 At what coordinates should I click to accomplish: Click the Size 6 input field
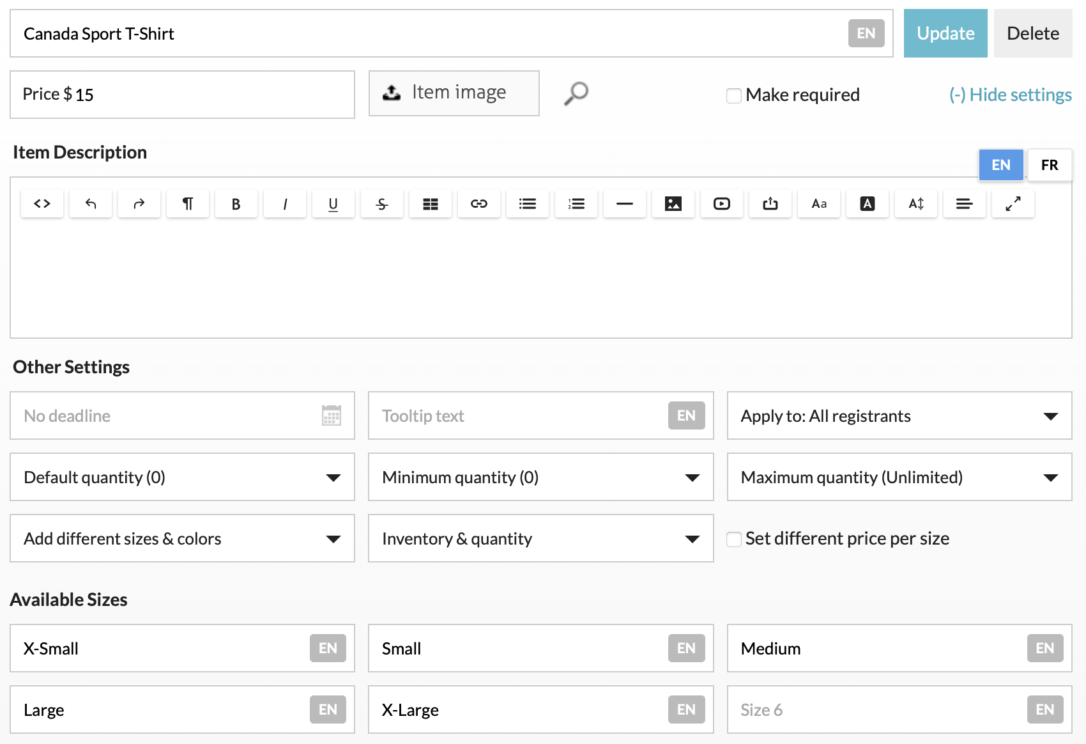point(875,709)
